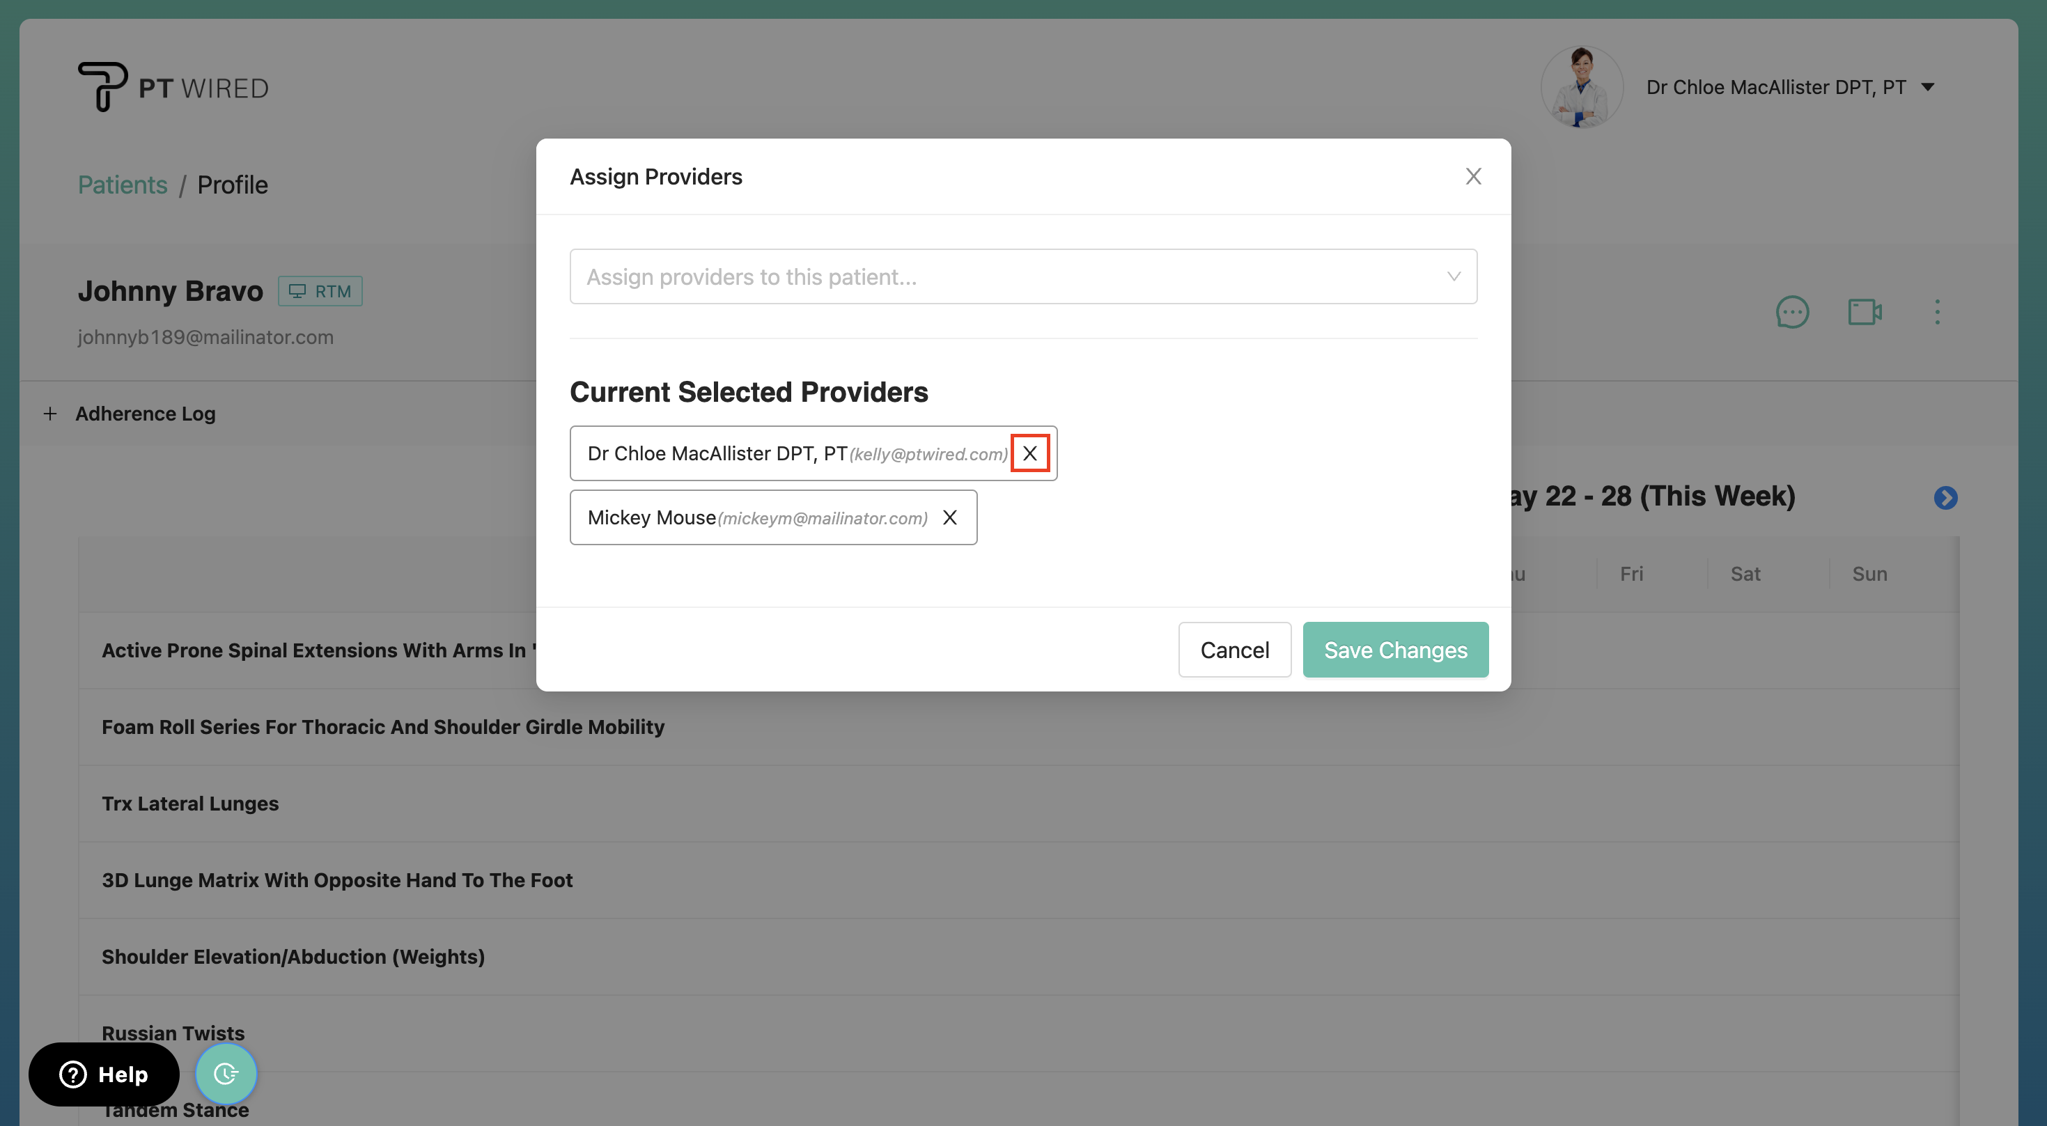This screenshot has width=2047, height=1126.
Task: Click the teal clock timer icon
Action: pos(226,1074)
